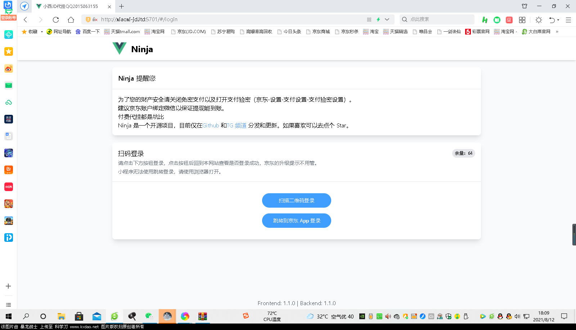The width and height of the screenshot is (576, 330).
Task: Open the Microsoft Store taskbar icon
Action: (79, 316)
